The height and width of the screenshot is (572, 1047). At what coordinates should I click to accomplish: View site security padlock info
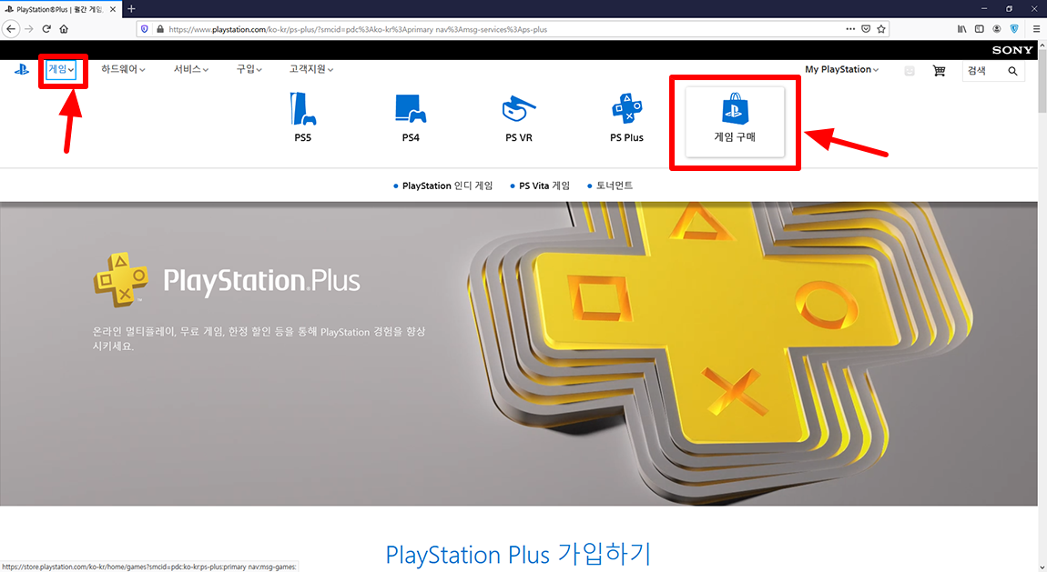pos(159,29)
